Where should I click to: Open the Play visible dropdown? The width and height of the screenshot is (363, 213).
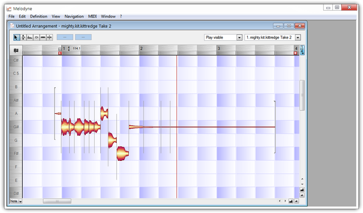click(223, 37)
